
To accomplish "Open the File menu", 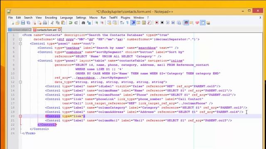I will [x=10, y=17].
